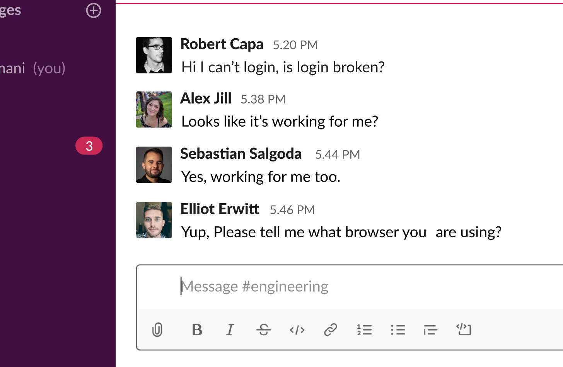
Task: Start a numbered ordered list
Action: [364, 330]
